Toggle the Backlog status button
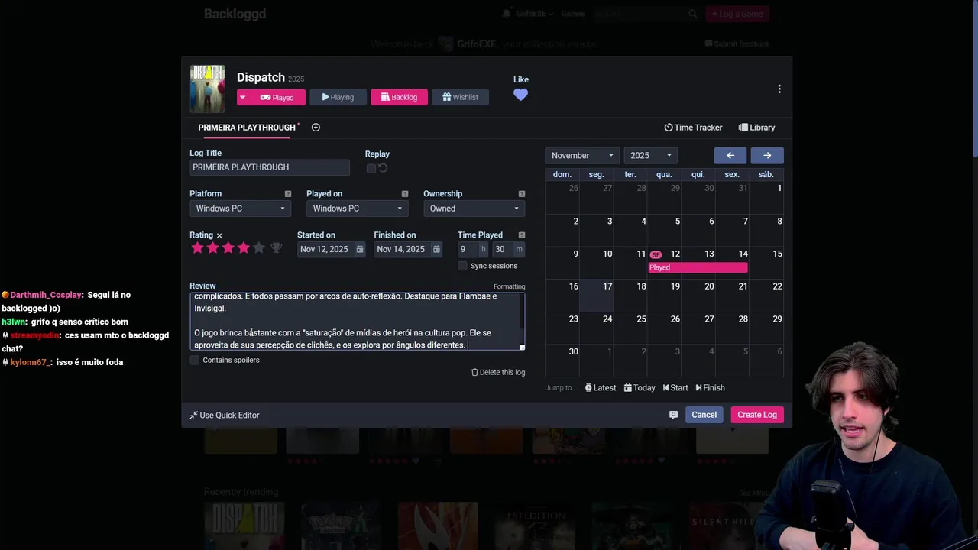Viewport: 978px width, 550px height. coord(399,97)
